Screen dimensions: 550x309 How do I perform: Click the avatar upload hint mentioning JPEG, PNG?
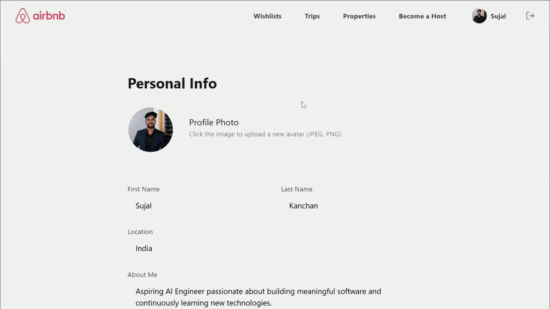point(266,134)
